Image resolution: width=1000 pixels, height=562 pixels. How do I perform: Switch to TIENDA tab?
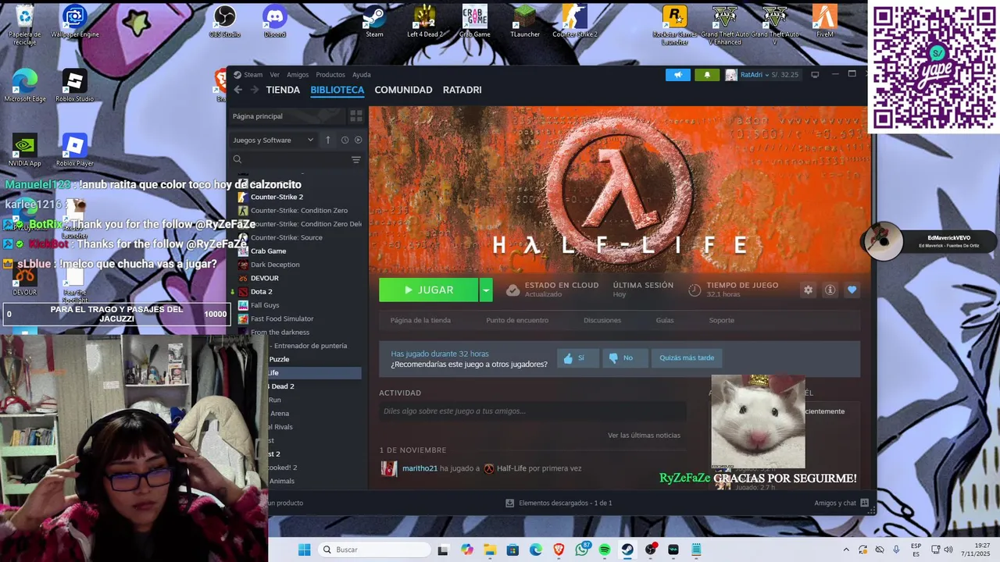click(x=283, y=90)
